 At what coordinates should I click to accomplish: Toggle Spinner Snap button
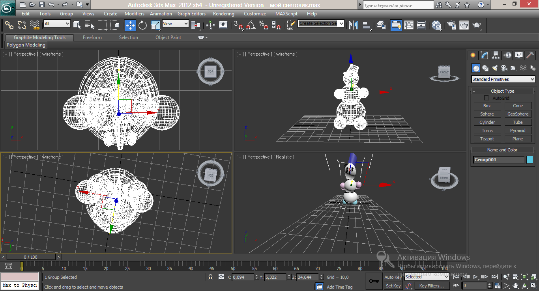pos(277,25)
